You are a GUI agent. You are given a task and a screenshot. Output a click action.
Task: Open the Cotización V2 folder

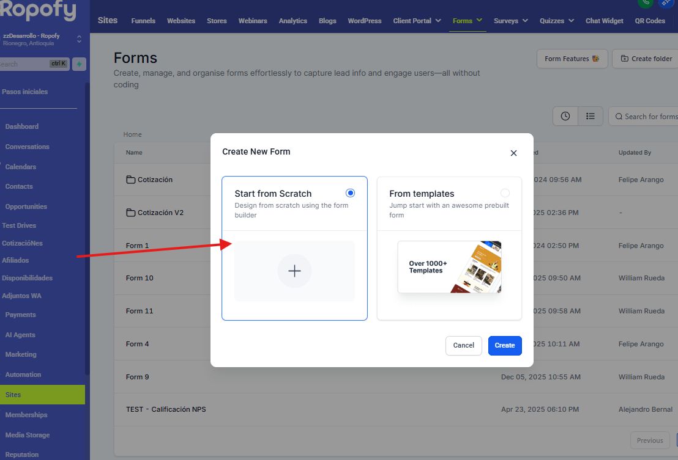point(160,213)
